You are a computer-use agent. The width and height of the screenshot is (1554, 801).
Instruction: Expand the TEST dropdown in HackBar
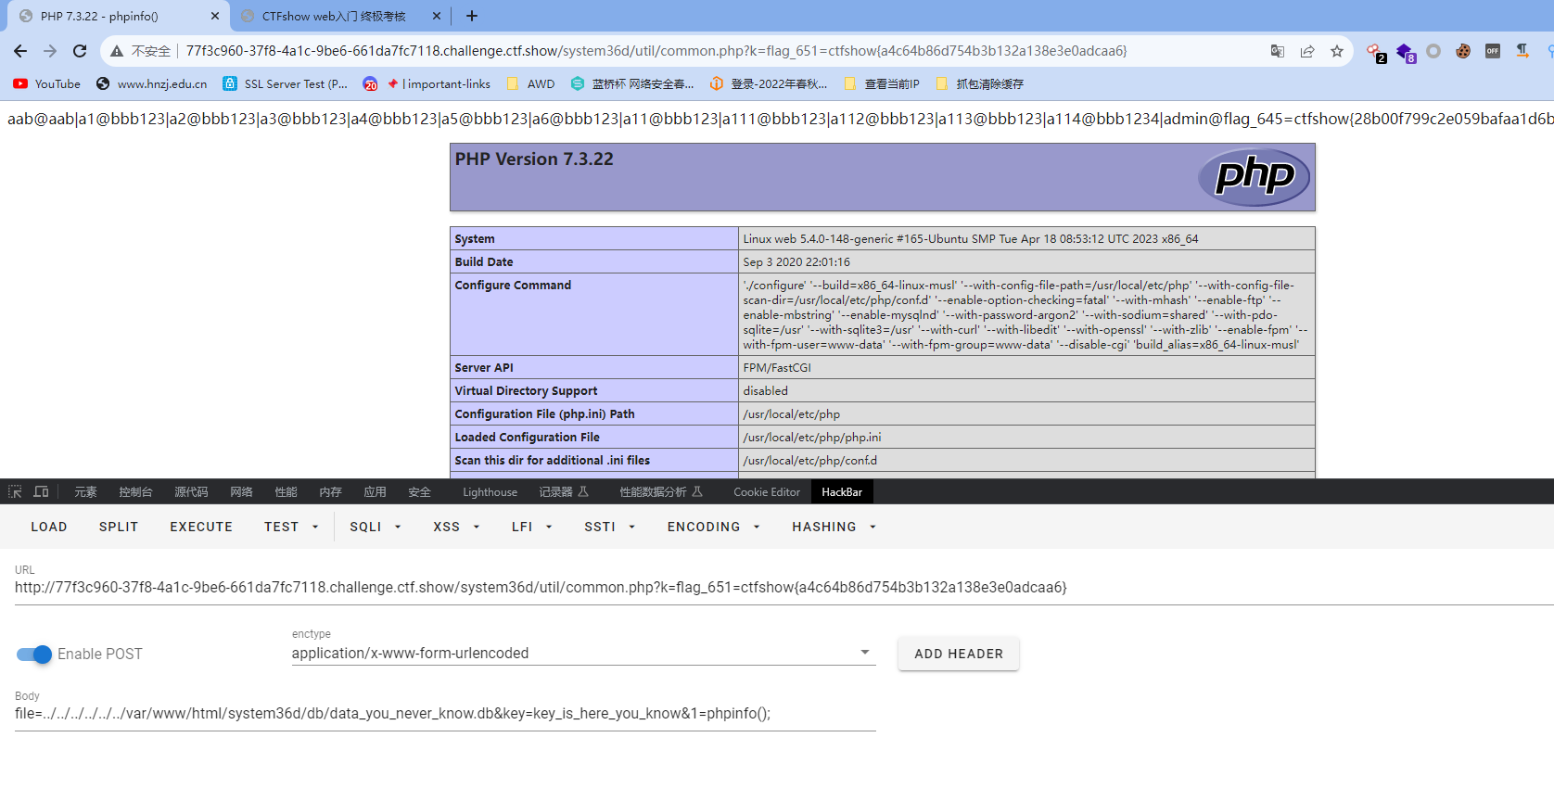291,527
